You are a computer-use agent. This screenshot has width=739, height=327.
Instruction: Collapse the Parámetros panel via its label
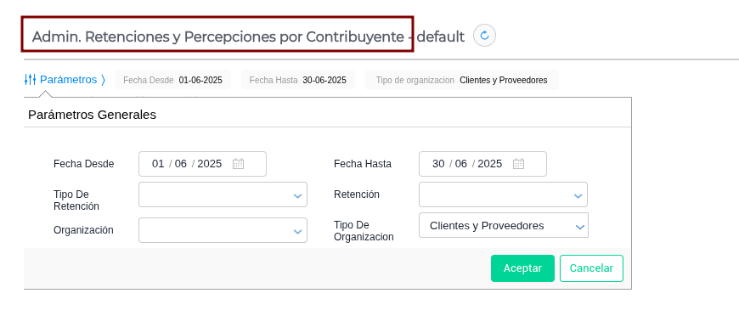pyautogui.click(x=68, y=80)
